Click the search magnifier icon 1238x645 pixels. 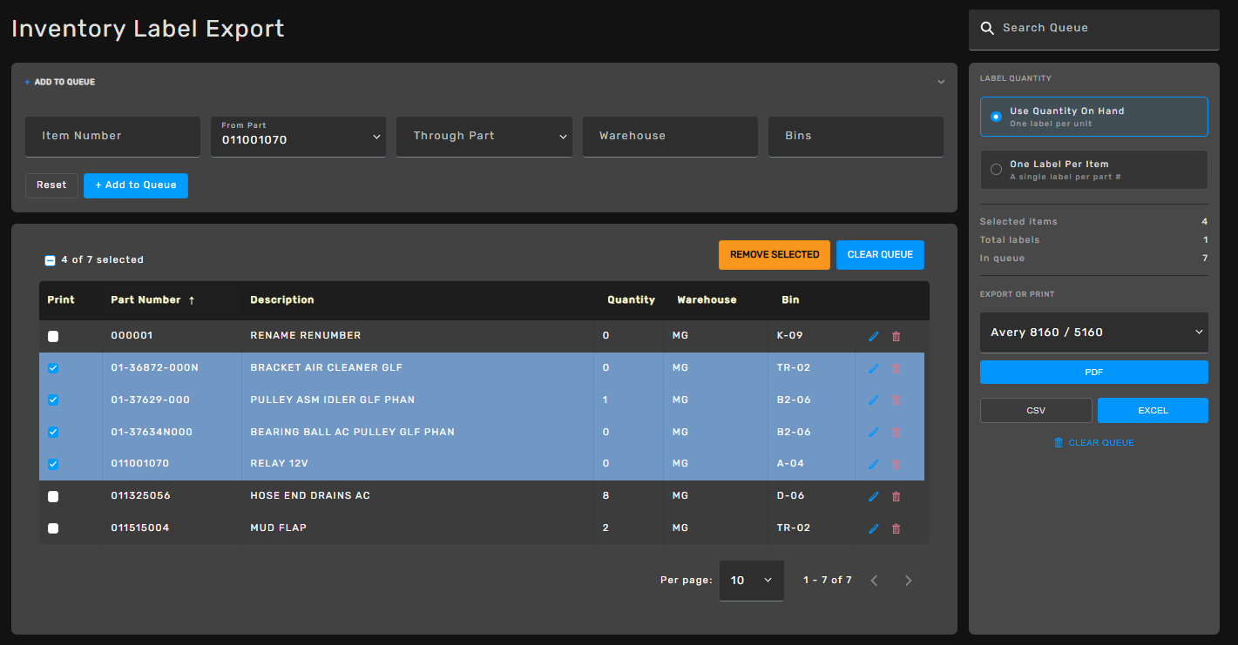987,28
